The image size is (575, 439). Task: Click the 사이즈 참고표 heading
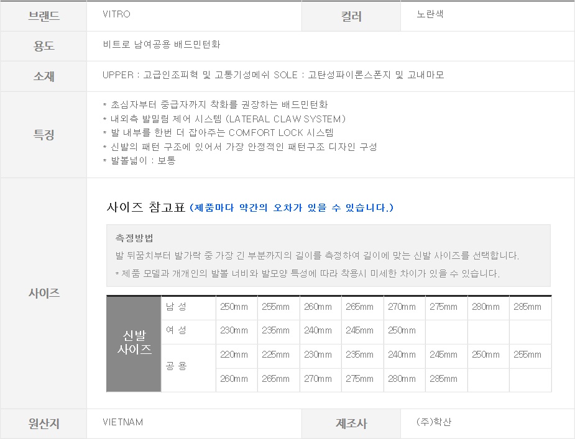(146, 207)
